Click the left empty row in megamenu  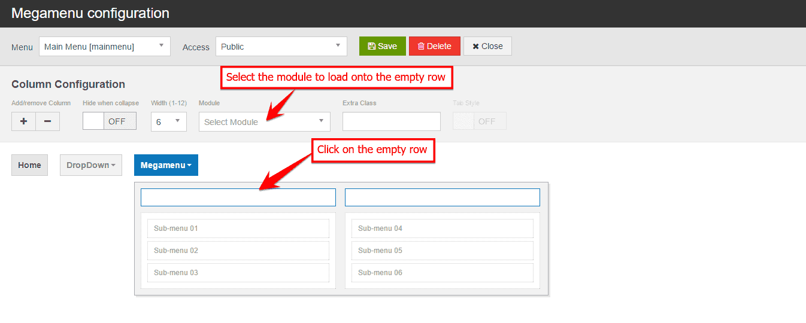click(x=238, y=197)
